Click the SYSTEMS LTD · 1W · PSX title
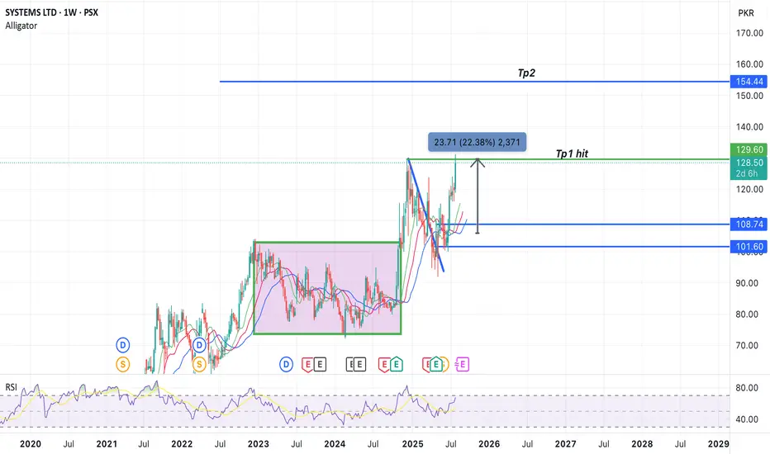Image resolution: width=770 pixels, height=454 pixels. point(51,12)
